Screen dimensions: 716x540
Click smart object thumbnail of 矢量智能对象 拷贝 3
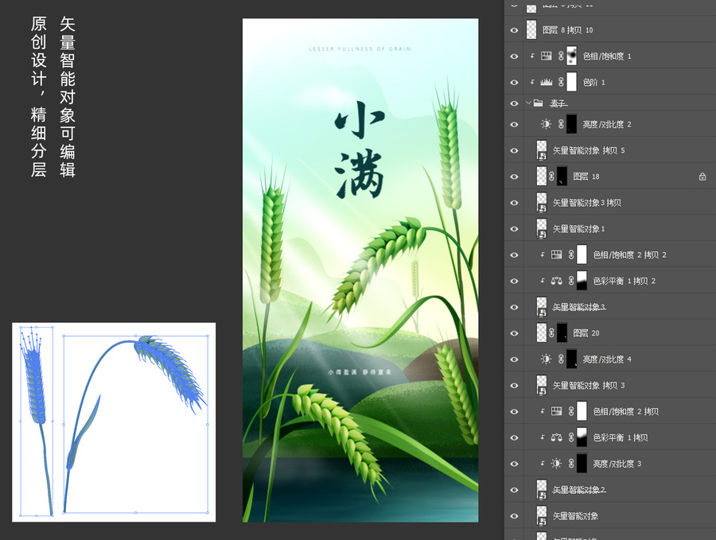[x=542, y=385]
